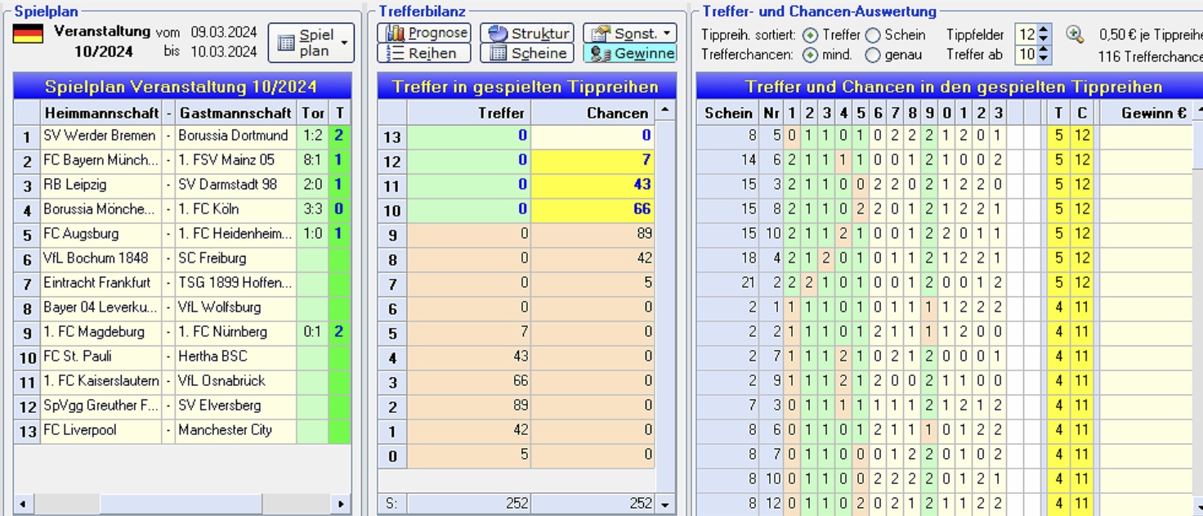Open the Spielplan dropdown button
Screen dimensions: 1203x516
[x=311, y=43]
